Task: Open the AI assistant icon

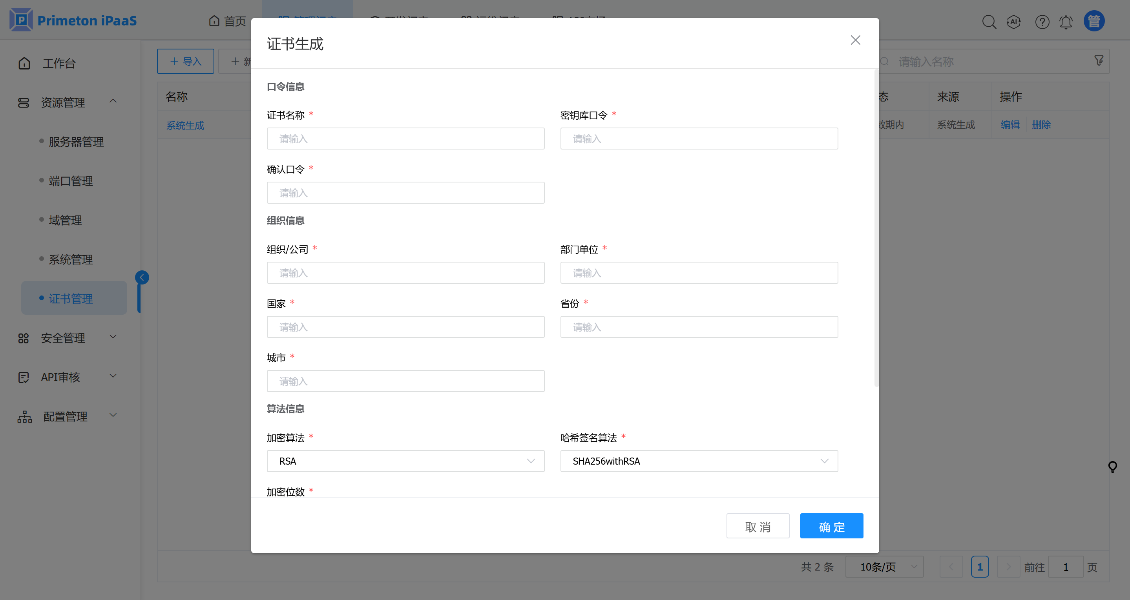Action: [x=1014, y=22]
